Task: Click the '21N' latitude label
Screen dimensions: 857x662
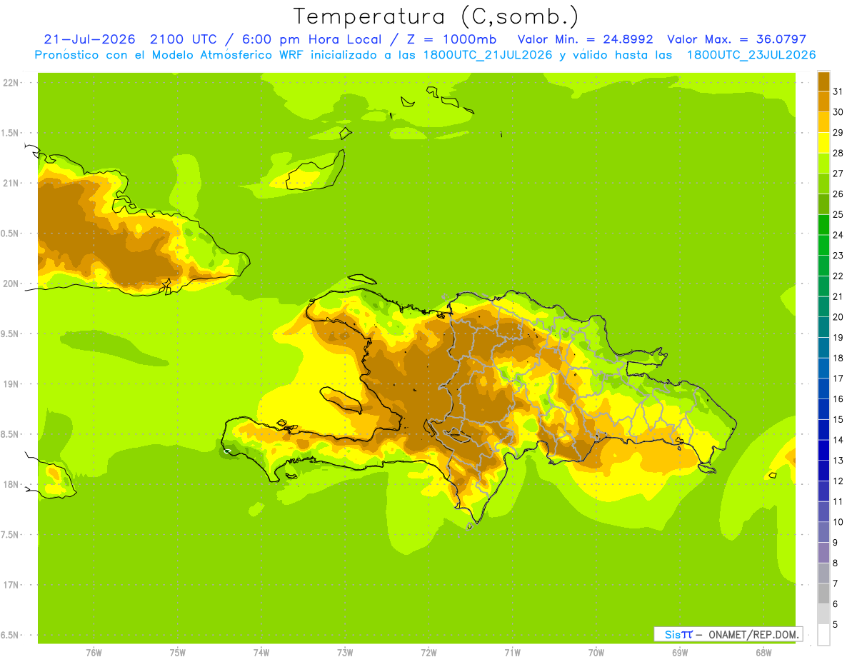Action: click(x=11, y=183)
